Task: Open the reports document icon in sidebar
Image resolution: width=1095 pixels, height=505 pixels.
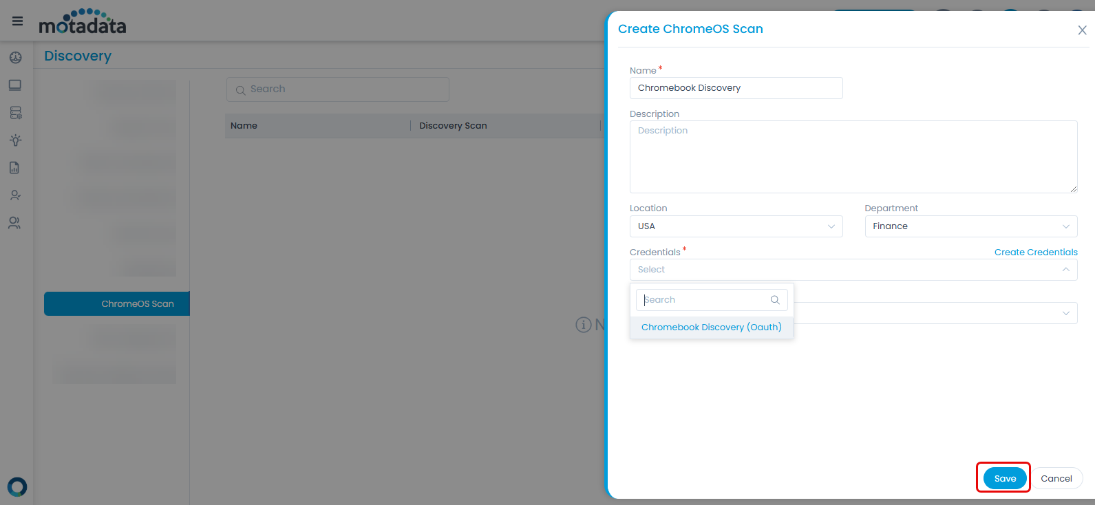Action: 14,168
